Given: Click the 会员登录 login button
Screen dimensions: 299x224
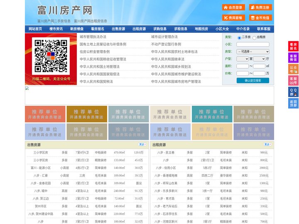Looking at the screenshot, I should pyautogui.click(x=233, y=7).
